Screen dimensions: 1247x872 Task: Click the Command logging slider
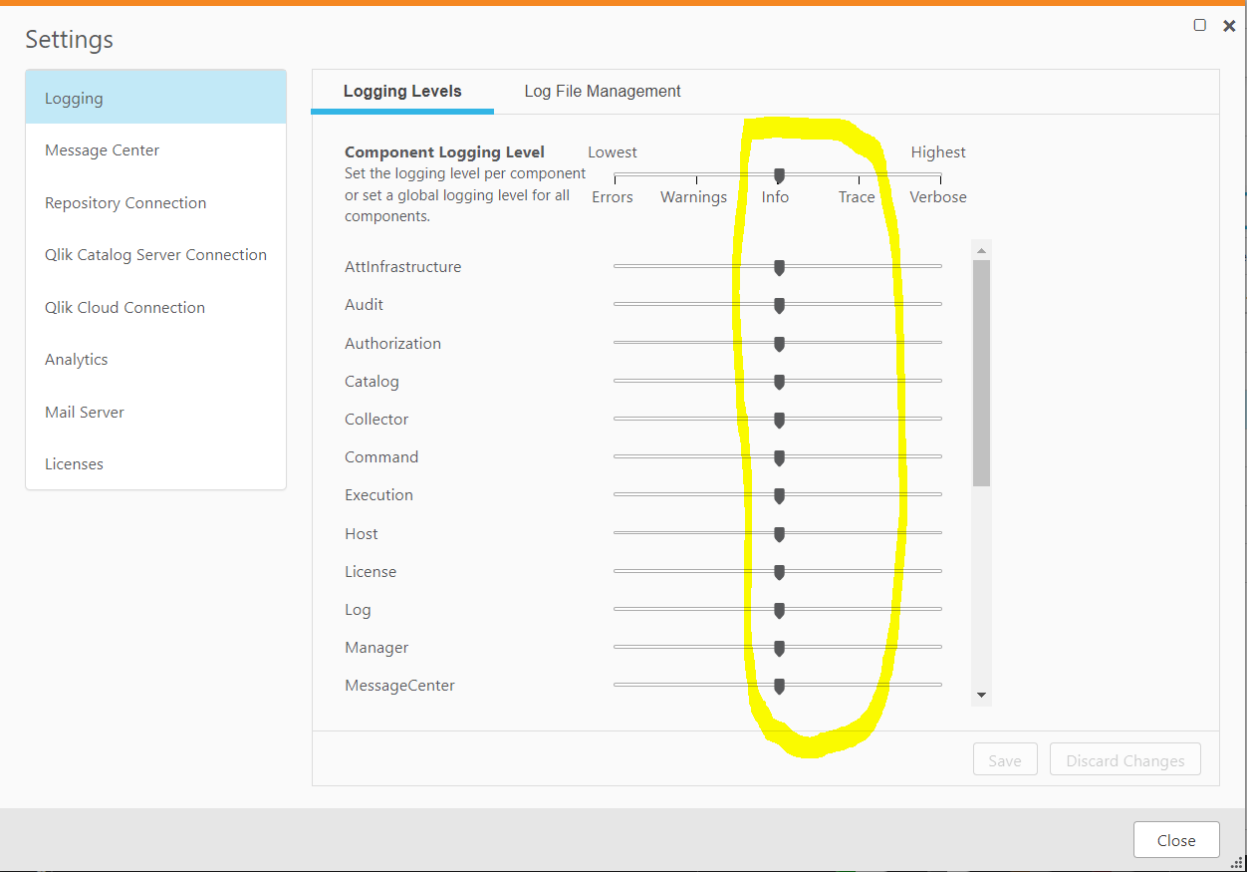point(779,457)
